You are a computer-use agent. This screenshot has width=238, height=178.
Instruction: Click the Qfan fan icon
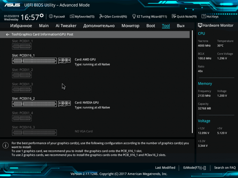point(101,16)
